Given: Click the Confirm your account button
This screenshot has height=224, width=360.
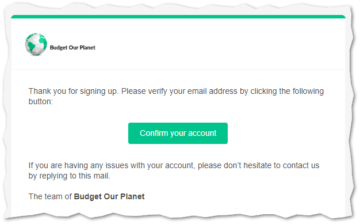Looking at the screenshot, I should click(178, 133).
